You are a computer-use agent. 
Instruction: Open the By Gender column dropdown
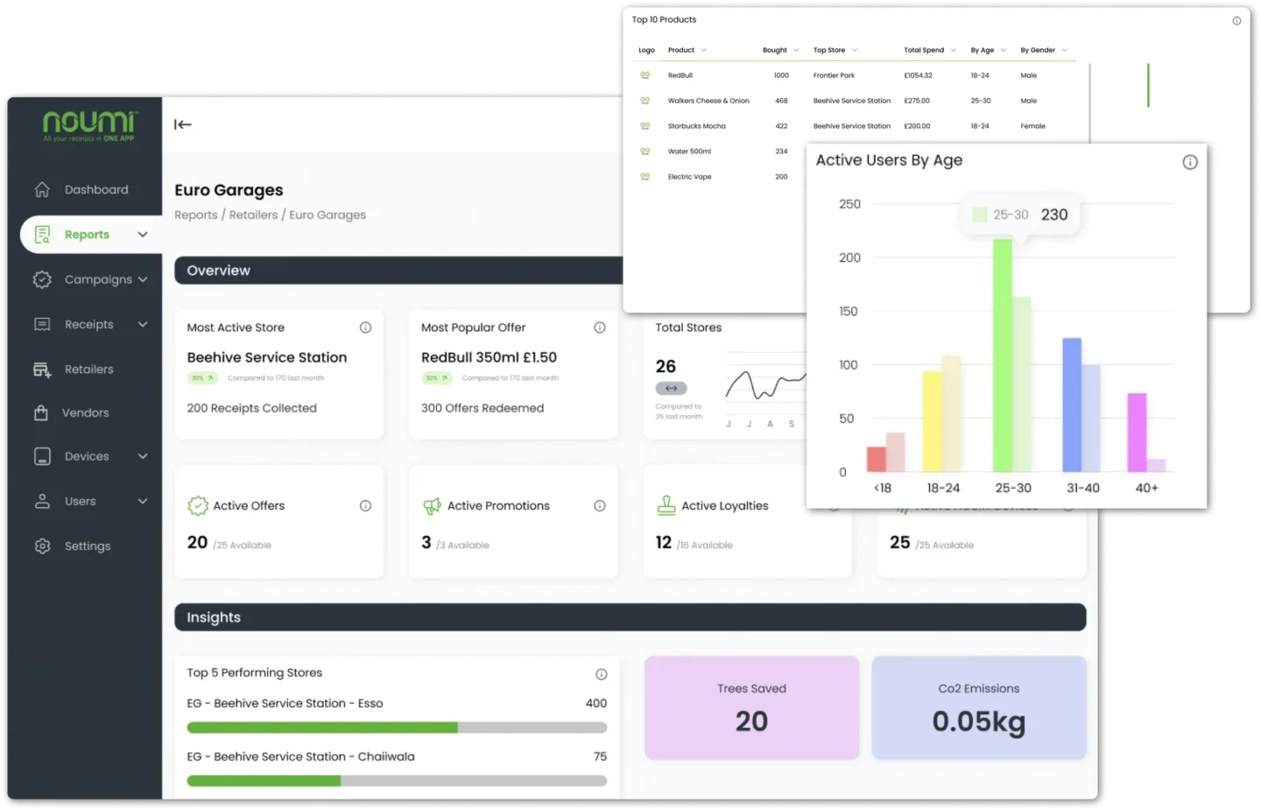click(1065, 50)
